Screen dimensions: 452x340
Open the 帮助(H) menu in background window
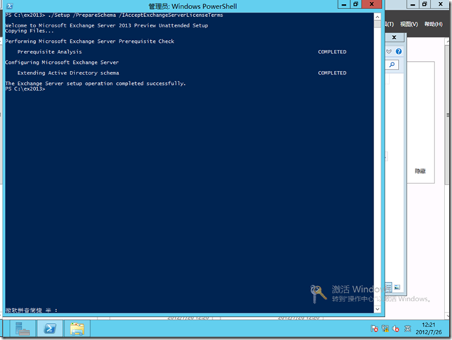[433, 24]
